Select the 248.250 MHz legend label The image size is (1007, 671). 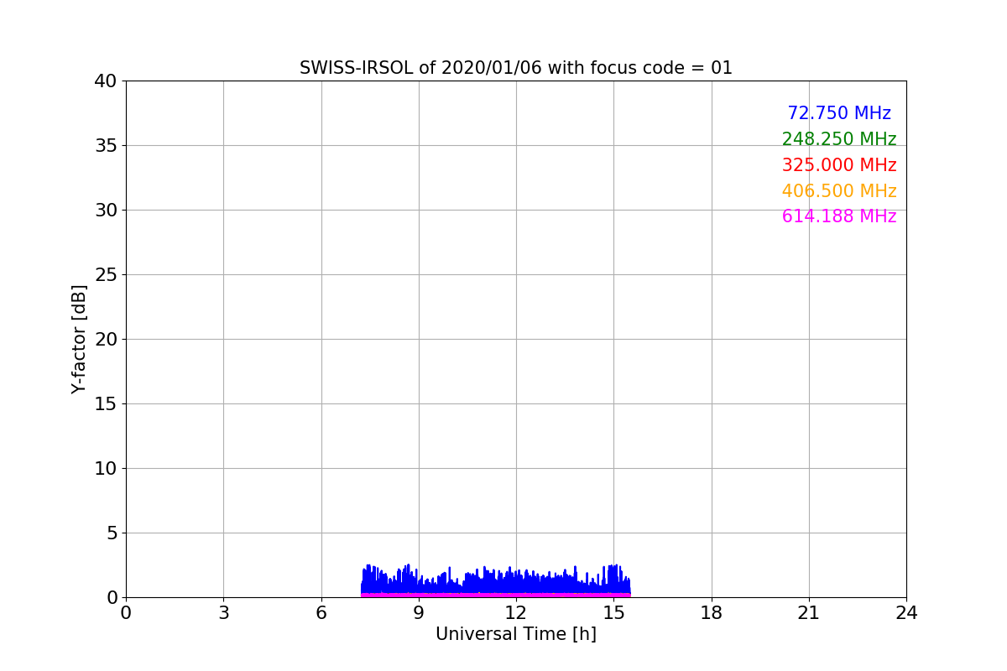[839, 139]
